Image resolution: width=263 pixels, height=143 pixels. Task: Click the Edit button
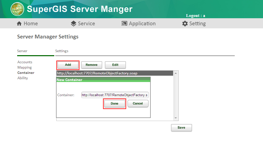coord(115,65)
